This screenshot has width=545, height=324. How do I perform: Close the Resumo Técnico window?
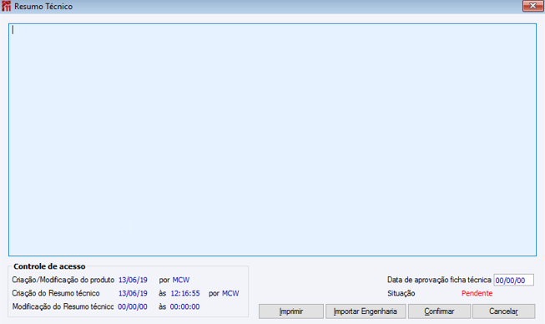pos(532,6)
